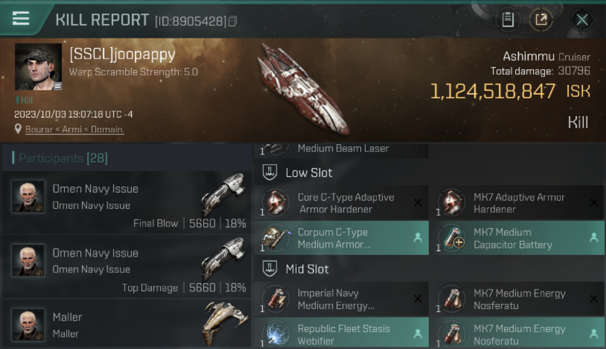The image size is (606, 349).
Task: Toggle the dropped marker on MK7 Capacitor Battery
Action: pos(593,238)
